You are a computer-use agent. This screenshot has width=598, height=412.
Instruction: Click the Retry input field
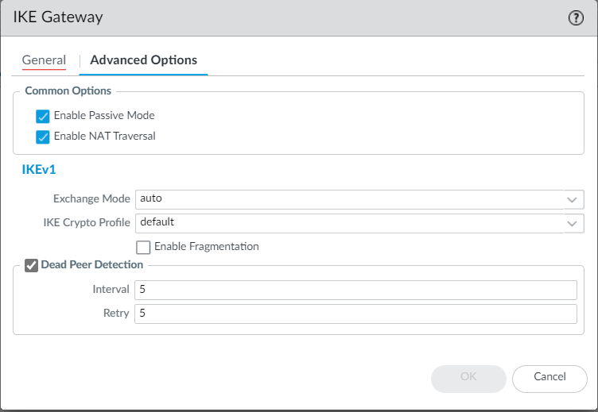355,314
